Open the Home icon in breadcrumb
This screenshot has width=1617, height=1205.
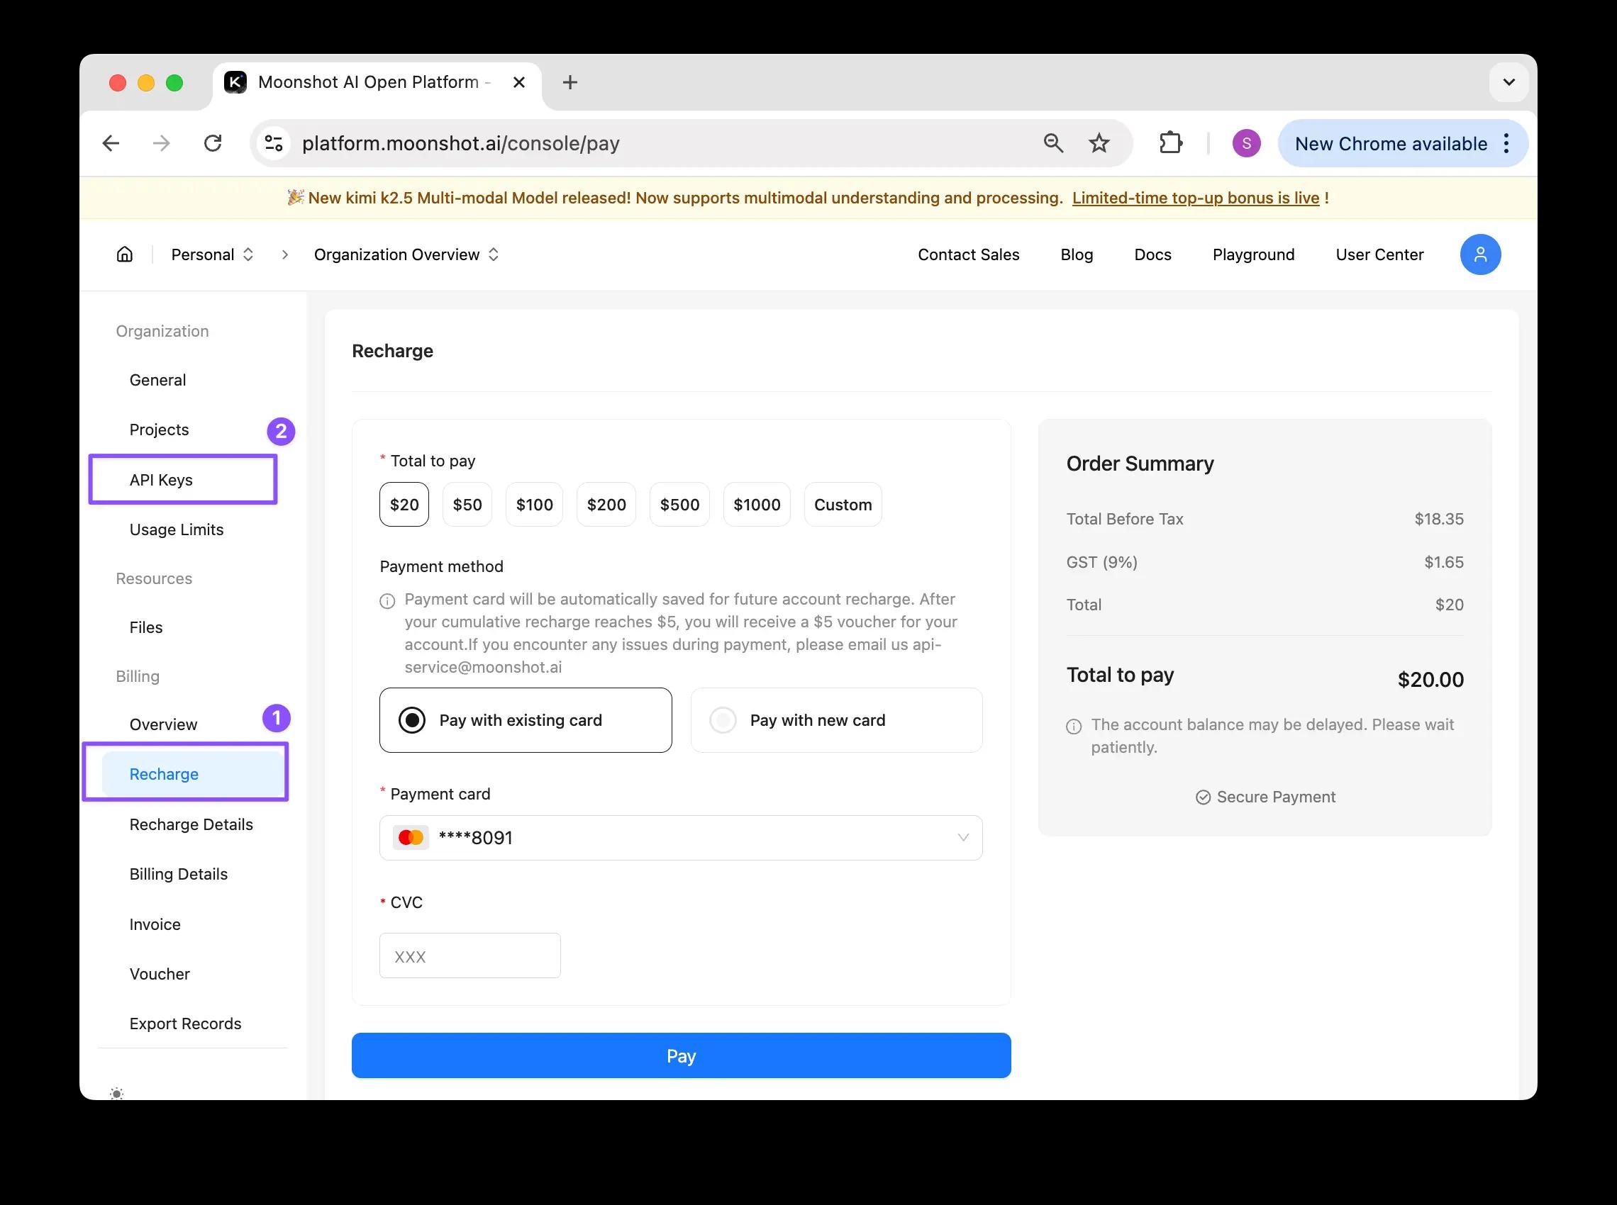[124, 254]
